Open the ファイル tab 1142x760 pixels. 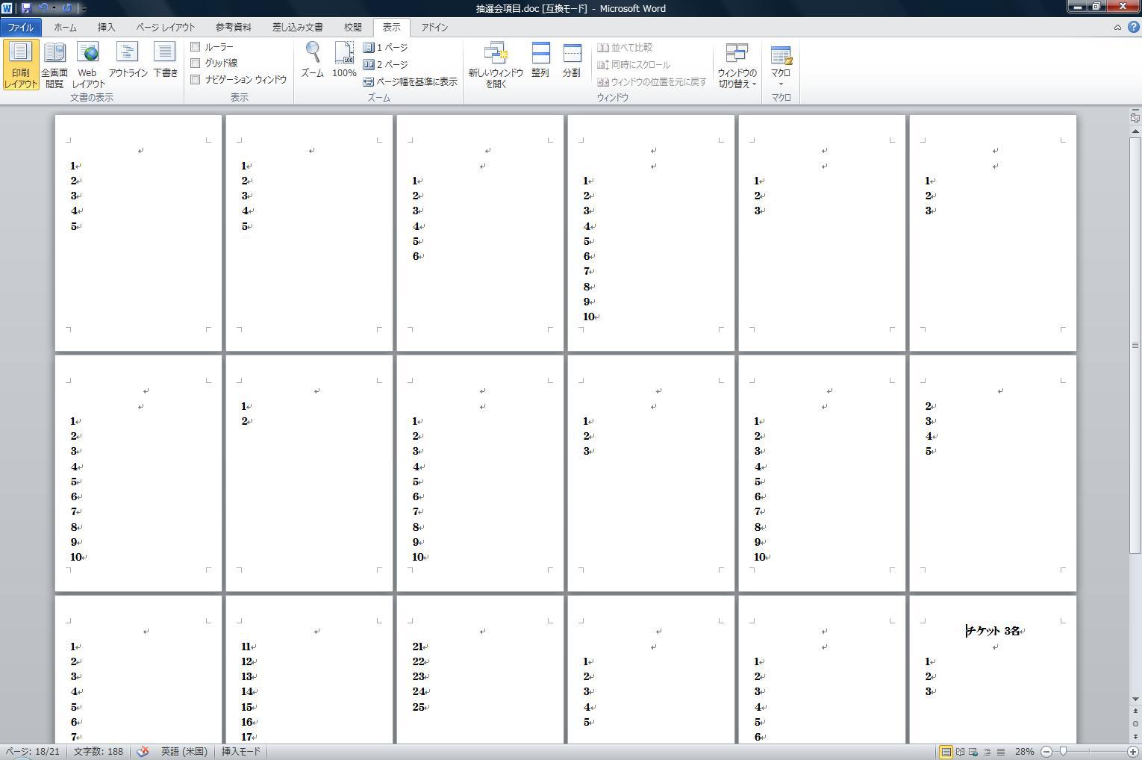(21, 27)
